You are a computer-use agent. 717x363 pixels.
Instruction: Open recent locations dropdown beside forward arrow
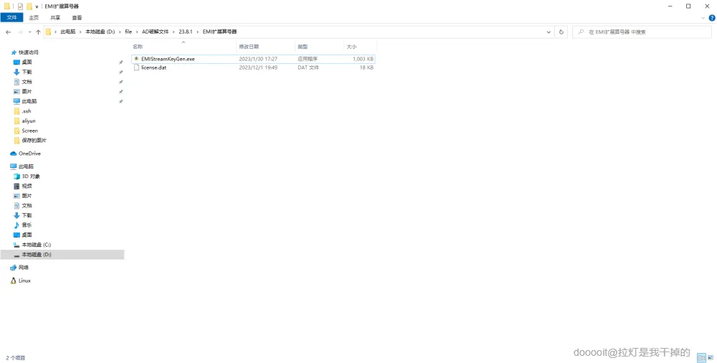tap(29, 32)
